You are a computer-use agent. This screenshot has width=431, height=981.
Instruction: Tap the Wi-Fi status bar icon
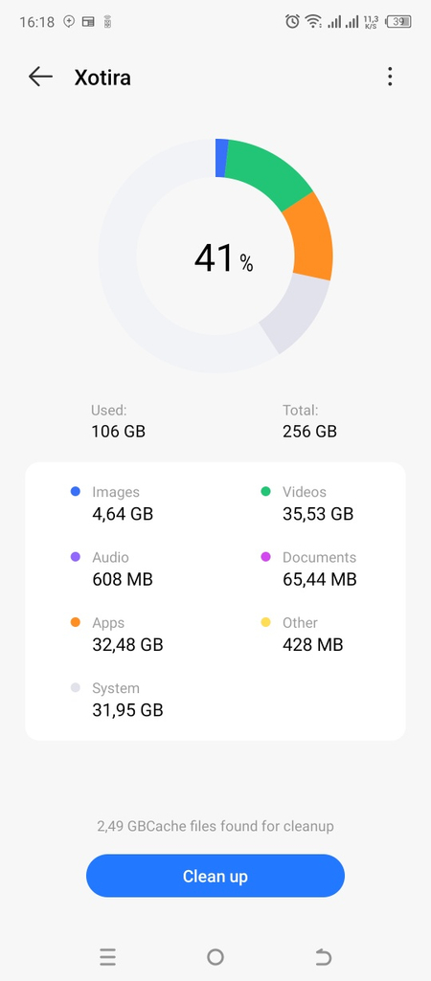(x=312, y=21)
